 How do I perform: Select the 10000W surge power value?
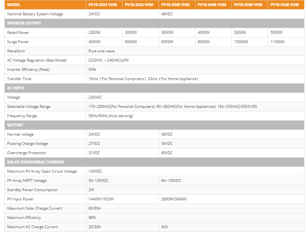pyautogui.click(x=241, y=42)
